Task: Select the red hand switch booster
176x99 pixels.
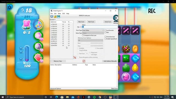Action: point(38,57)
